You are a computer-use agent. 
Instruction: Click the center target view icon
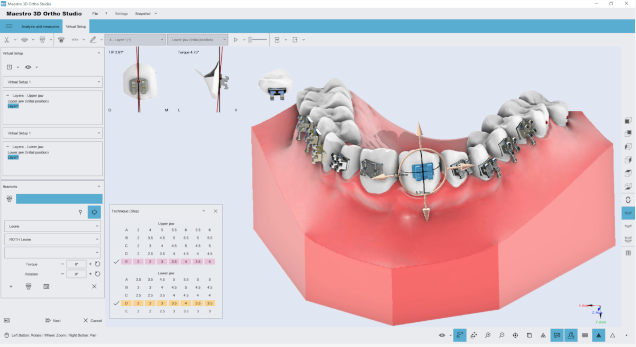tap(515, 335)
